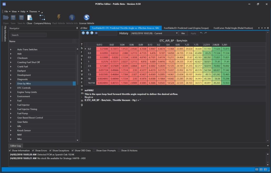Open the Compare/History tool
The image size is (271, 173).
42,17
